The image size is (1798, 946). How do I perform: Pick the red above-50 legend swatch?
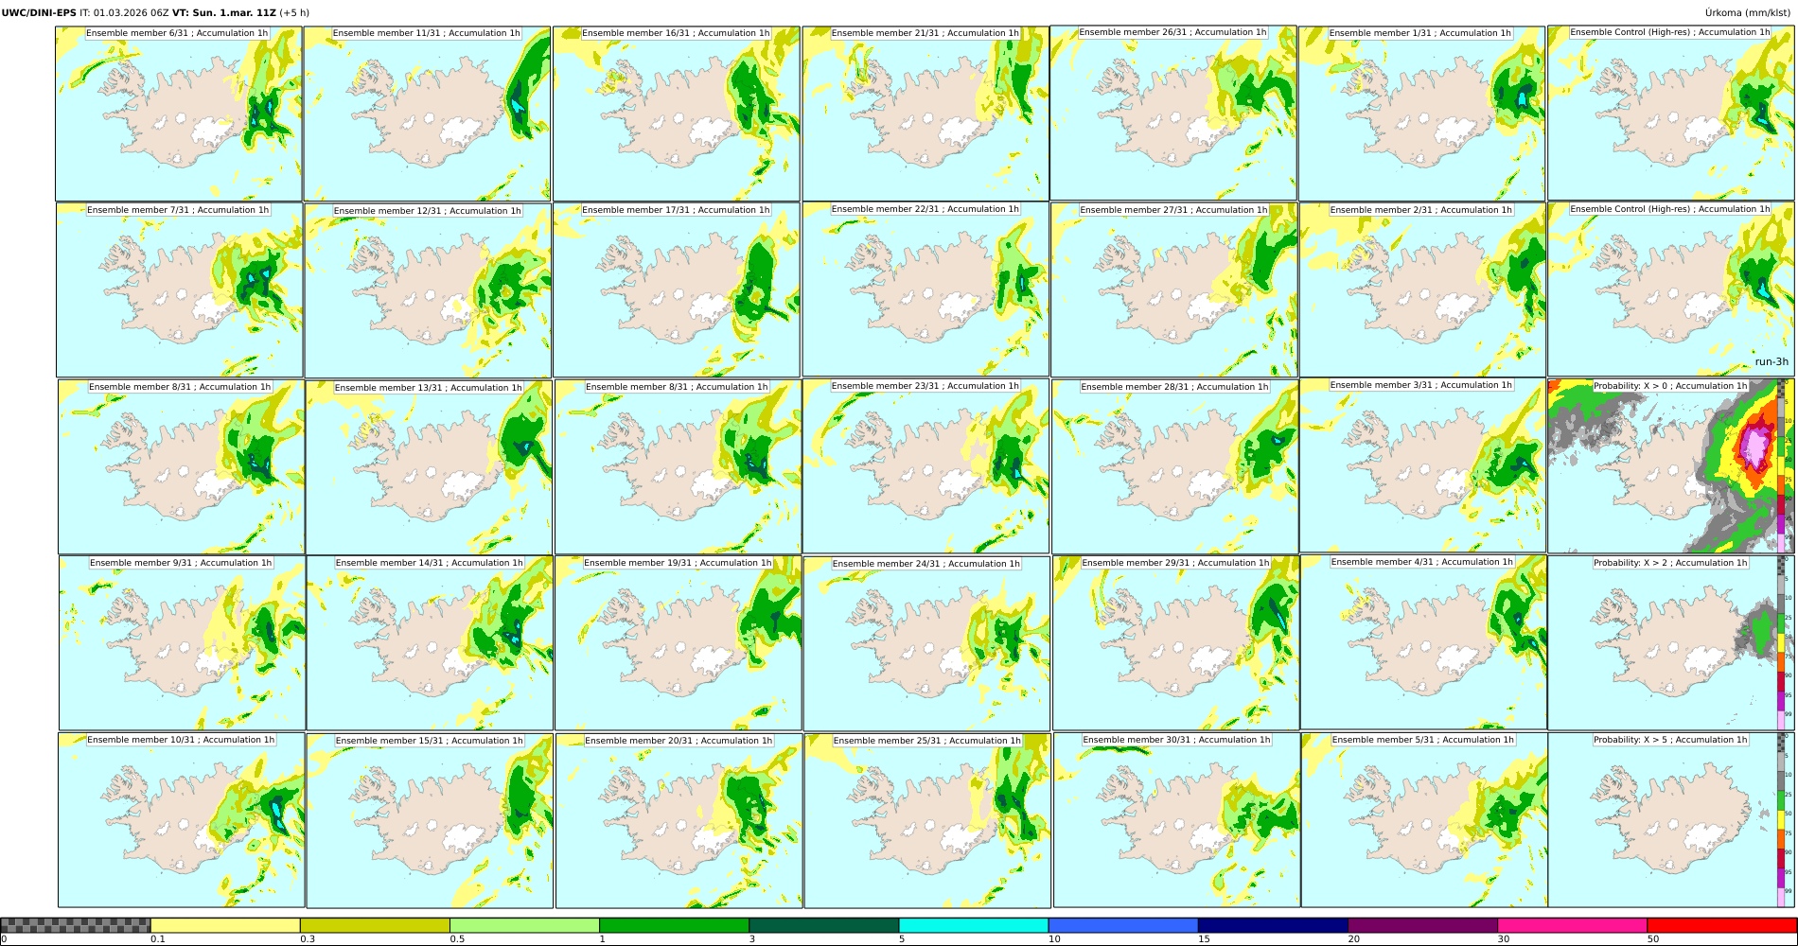(1721, 925)
